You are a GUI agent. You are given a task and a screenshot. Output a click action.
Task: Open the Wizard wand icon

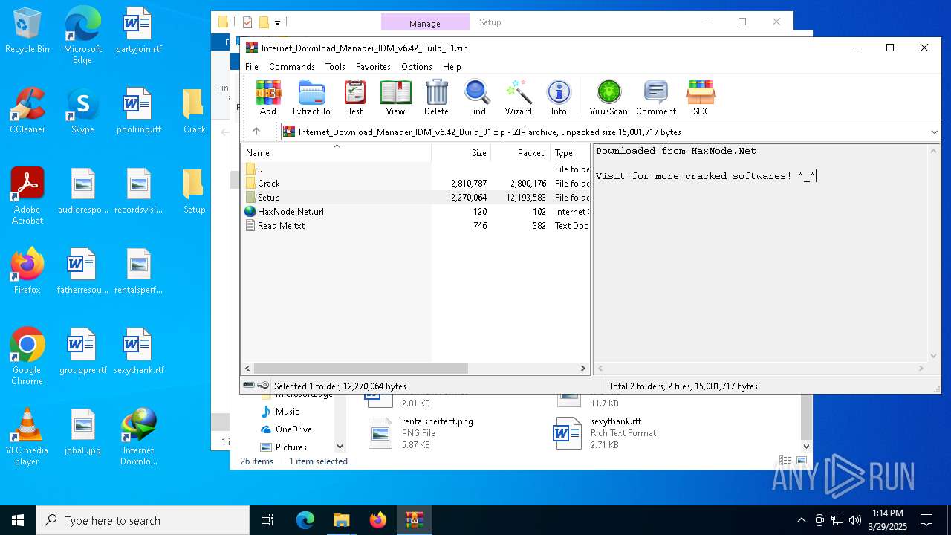519,97
